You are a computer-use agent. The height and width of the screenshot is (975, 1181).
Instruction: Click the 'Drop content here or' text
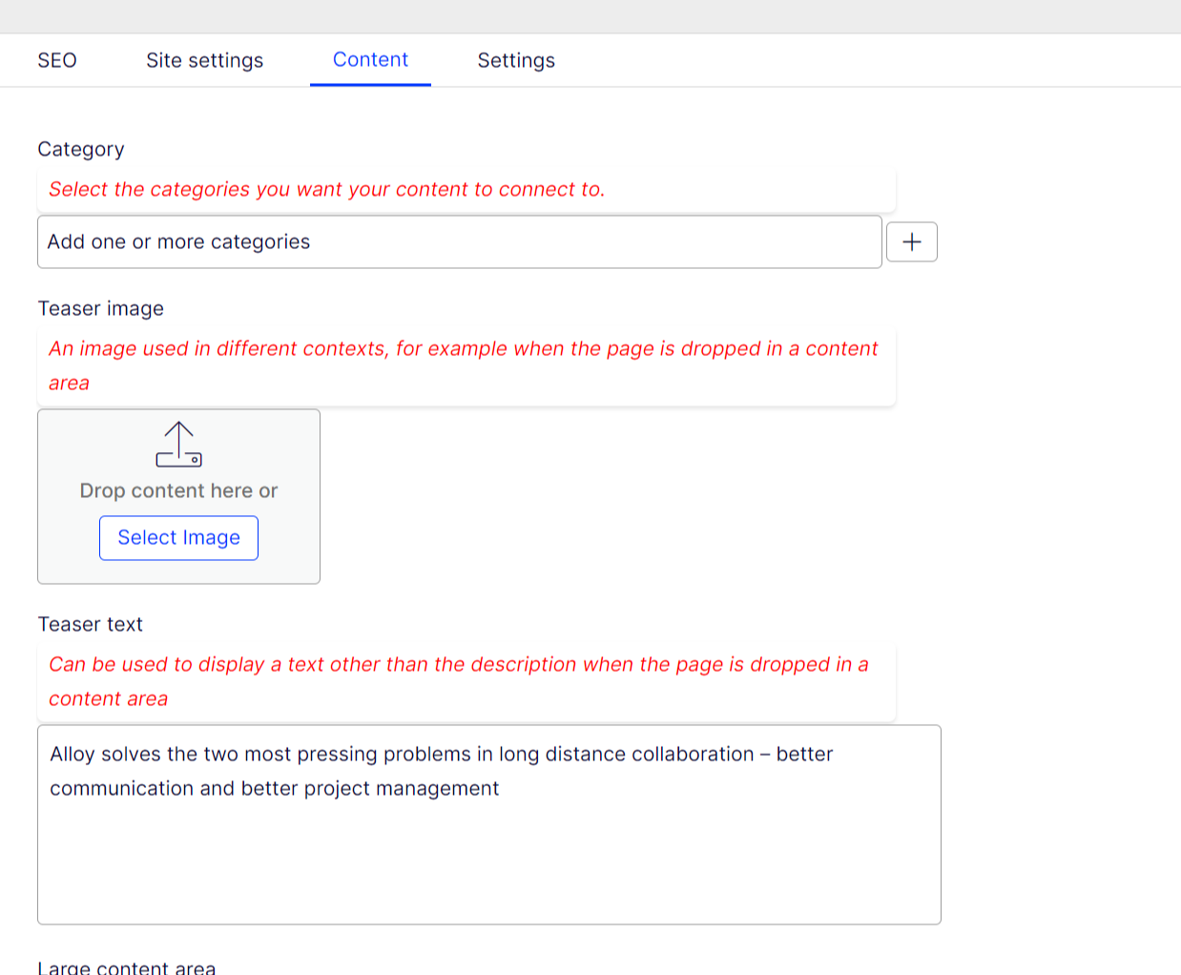tap(178, 491)
